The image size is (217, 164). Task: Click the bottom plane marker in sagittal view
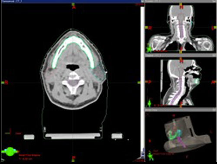pos(181,105)
